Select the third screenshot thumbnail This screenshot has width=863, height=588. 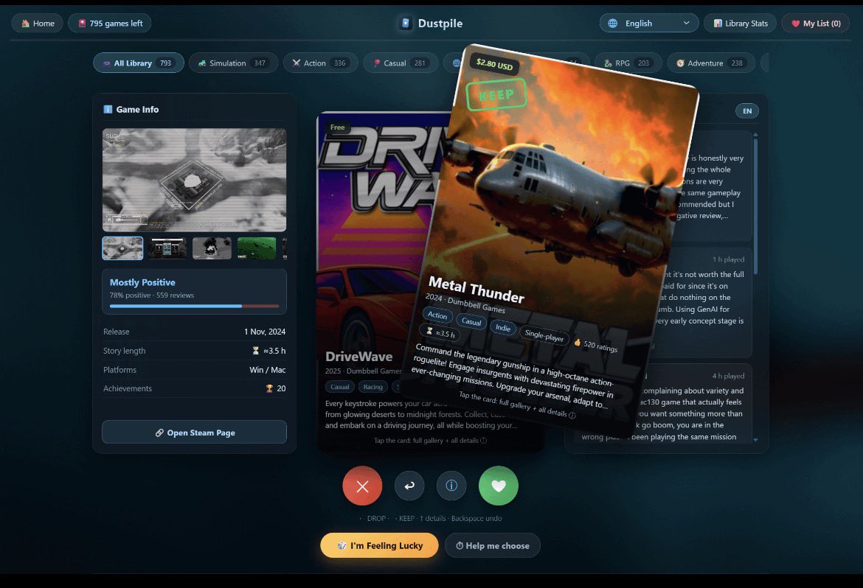pyautogui.click(x=212, y=248)
